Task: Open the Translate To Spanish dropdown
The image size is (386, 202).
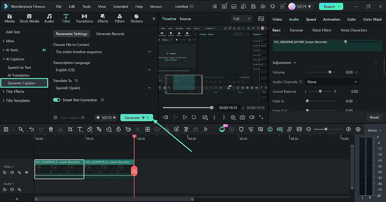Action: coord(103,88)
